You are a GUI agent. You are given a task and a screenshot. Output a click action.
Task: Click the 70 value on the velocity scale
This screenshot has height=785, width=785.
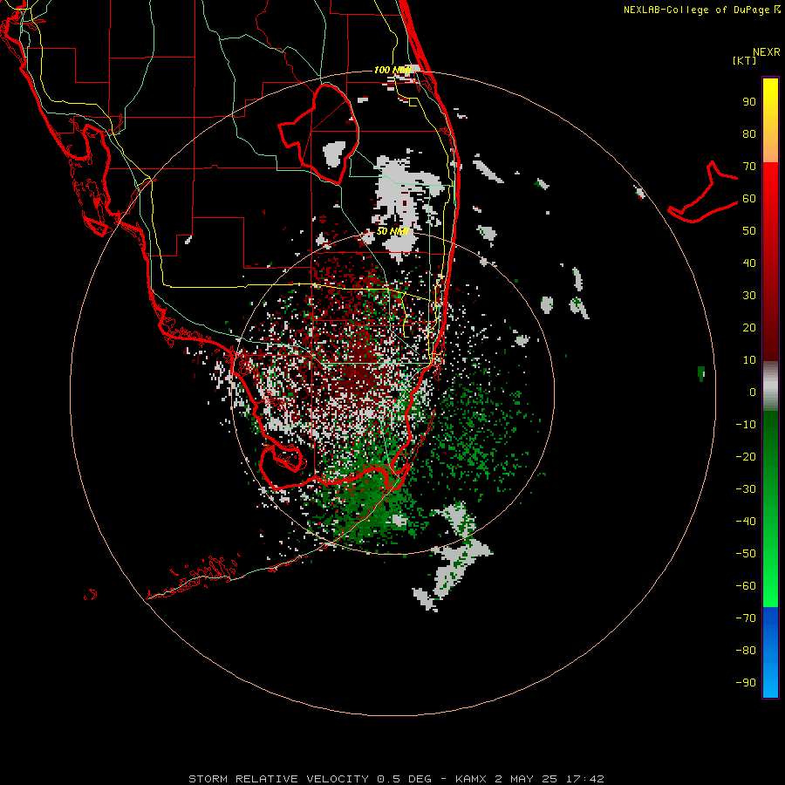[x=749, y=167]
